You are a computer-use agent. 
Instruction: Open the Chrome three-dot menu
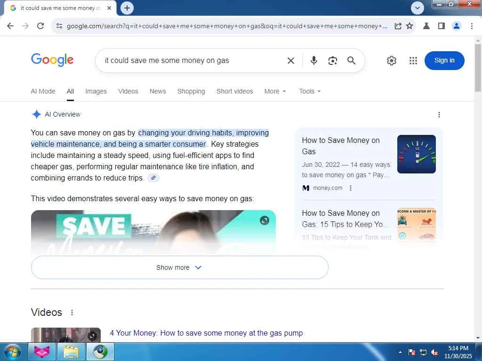tap(472, 26)
